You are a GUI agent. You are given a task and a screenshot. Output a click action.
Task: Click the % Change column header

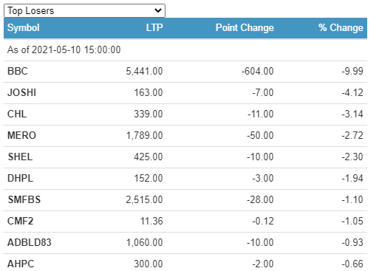tap(341, 27)
